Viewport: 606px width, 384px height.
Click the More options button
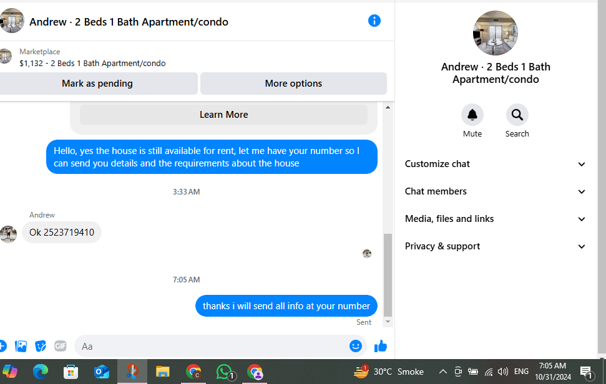tap(293, 84)
